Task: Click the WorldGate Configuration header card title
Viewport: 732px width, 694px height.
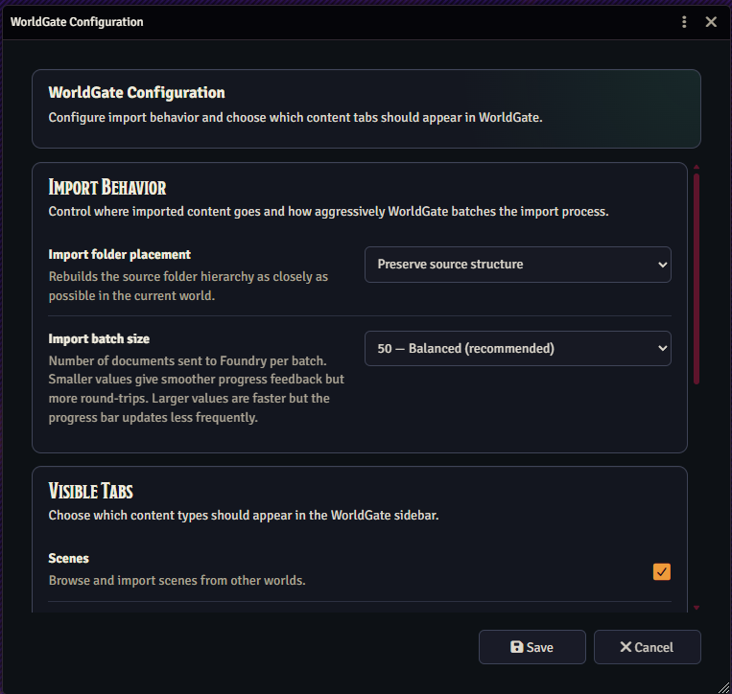Action: pyautogui.click(x=137, y=92)
